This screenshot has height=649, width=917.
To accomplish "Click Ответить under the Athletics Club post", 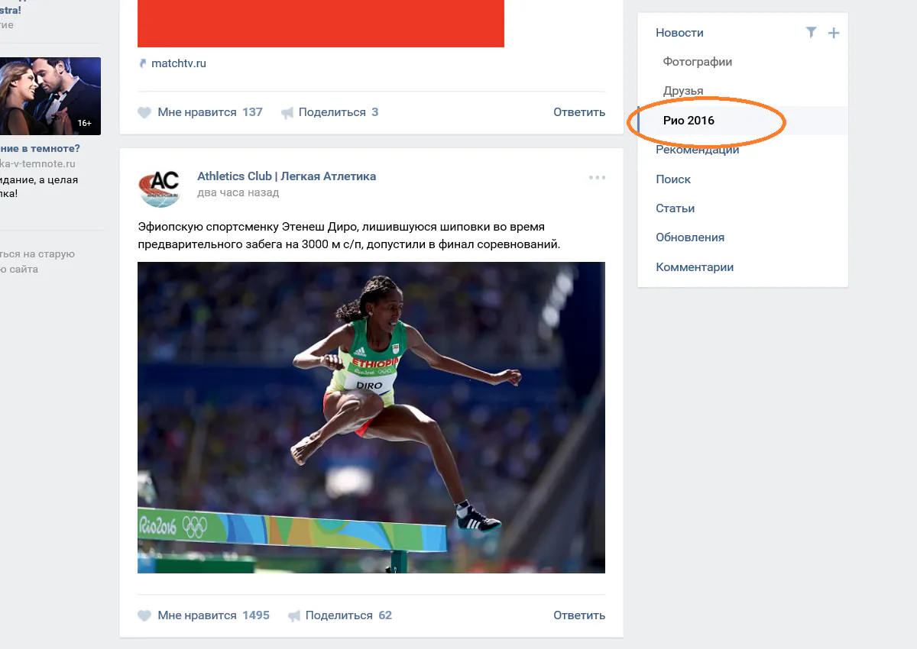I will pyautogui.click(x=579, y=615).
